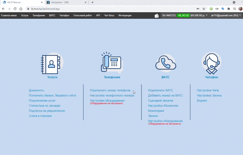Screen dimensions: 243x155
Task: Click the Чатофон headset operator icon
Action: 211,63
